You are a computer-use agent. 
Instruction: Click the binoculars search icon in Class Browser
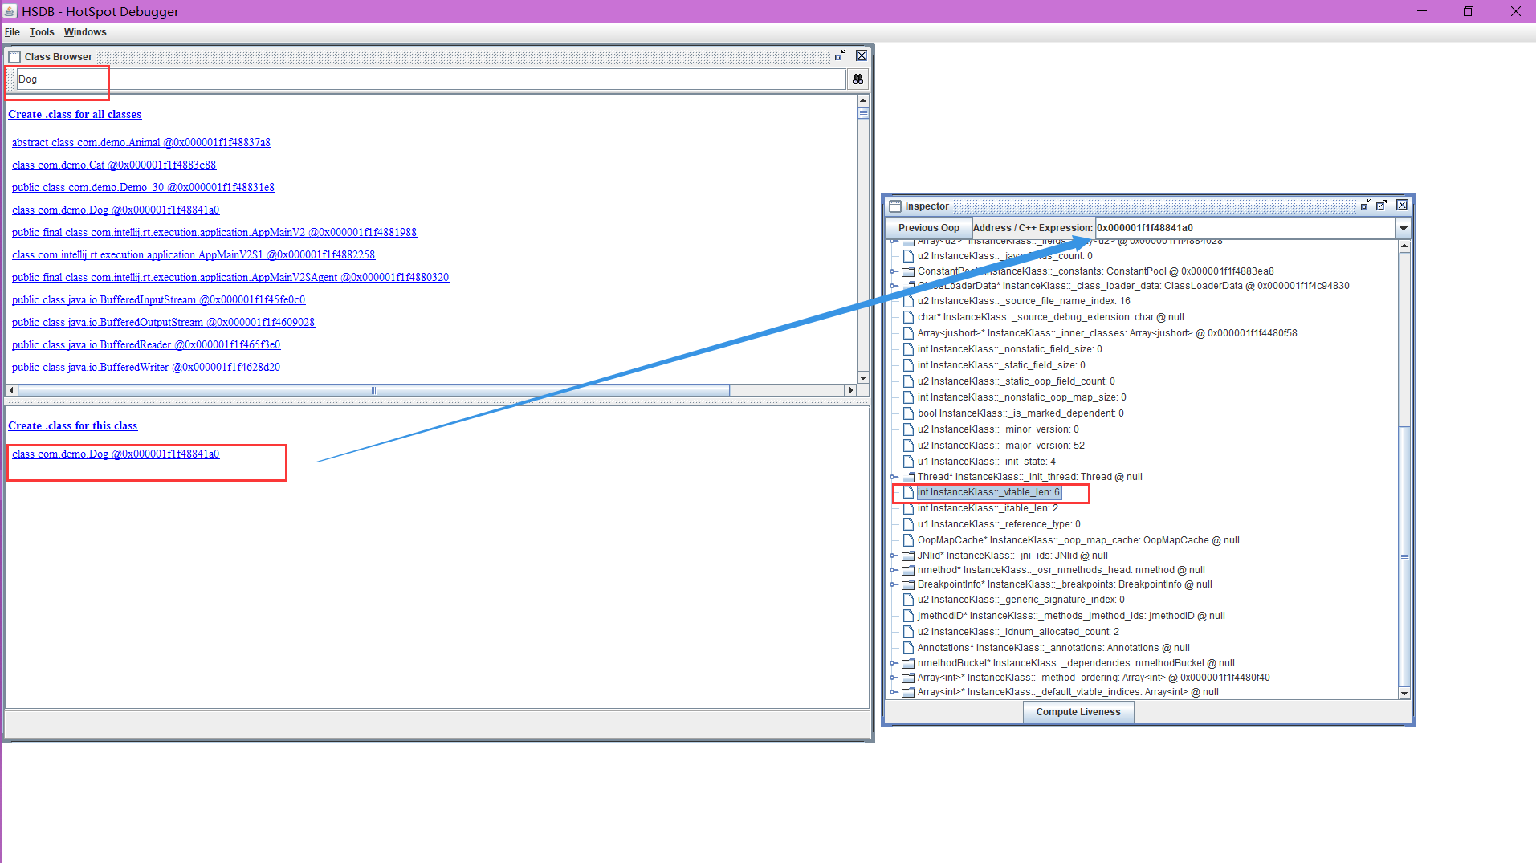tap(858, 79)
